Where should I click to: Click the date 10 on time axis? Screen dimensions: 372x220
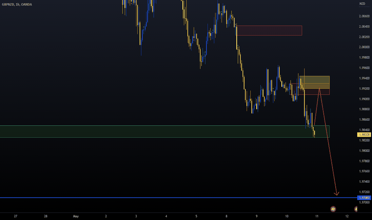[x=287, y=216]
